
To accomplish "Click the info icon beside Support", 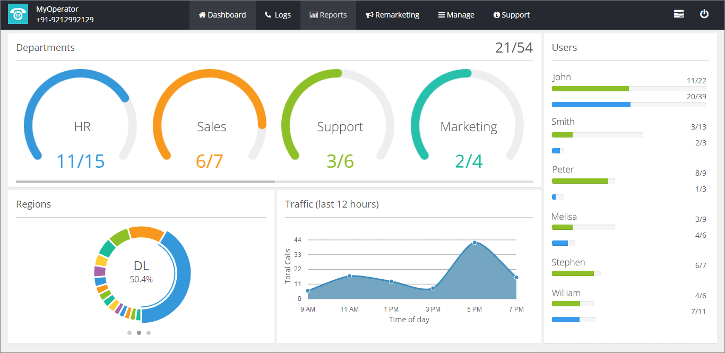I will (x=498, y=14).
